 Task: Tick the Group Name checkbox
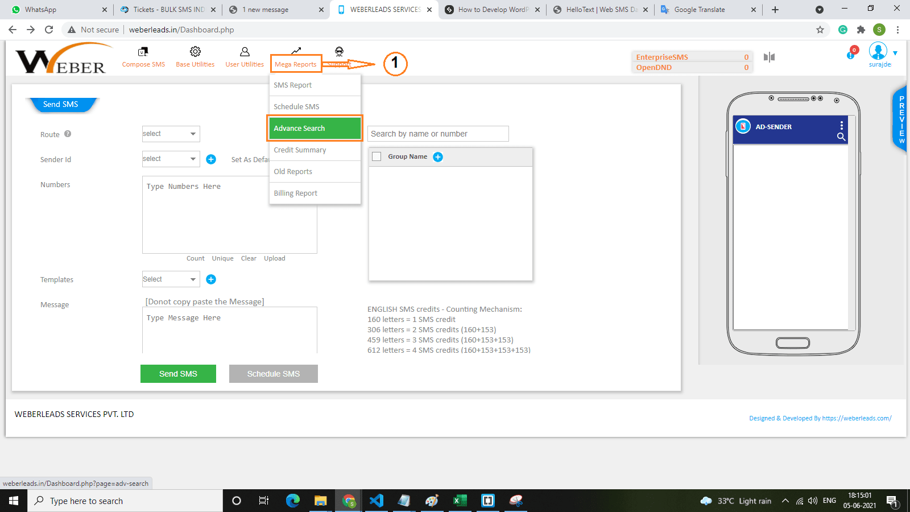pos(377,157)
